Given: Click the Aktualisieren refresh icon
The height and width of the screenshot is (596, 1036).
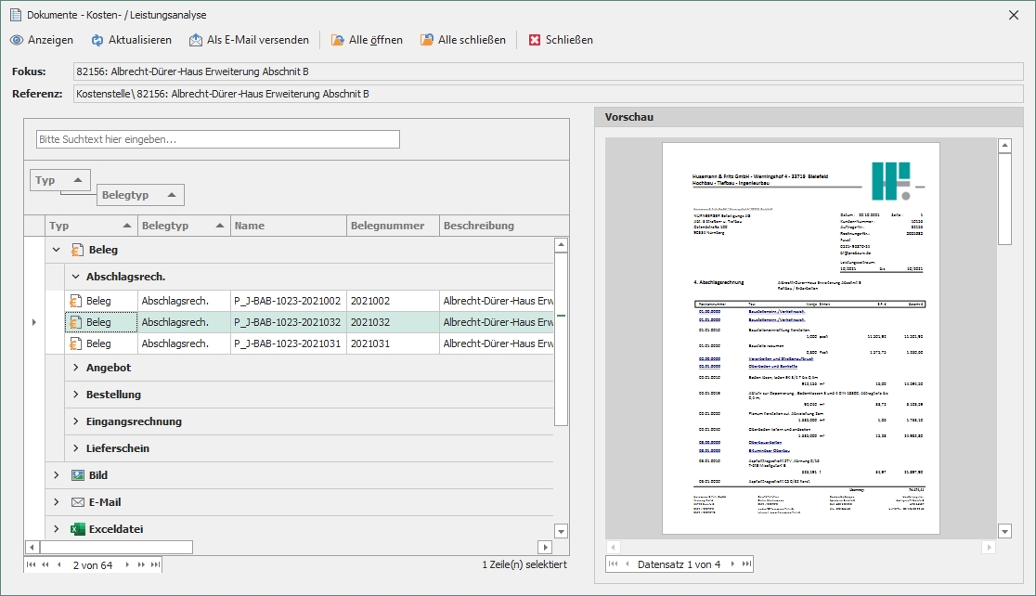Looking at the screenshot, I should (x=97, y=40).
